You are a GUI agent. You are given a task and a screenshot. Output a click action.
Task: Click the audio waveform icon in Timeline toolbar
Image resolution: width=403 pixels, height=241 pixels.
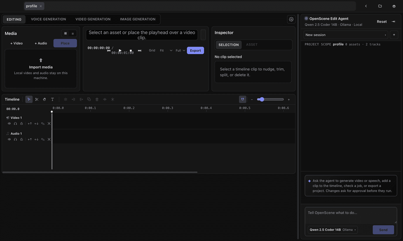pyautogui.click(x=105, y=99)
